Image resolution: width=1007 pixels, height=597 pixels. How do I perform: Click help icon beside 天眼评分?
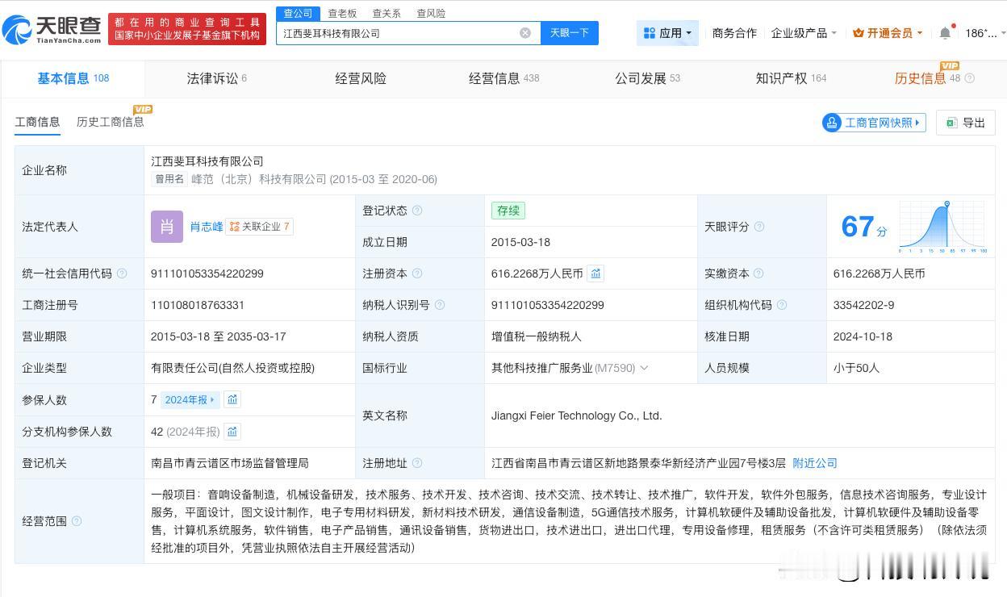tap(759, 227)
